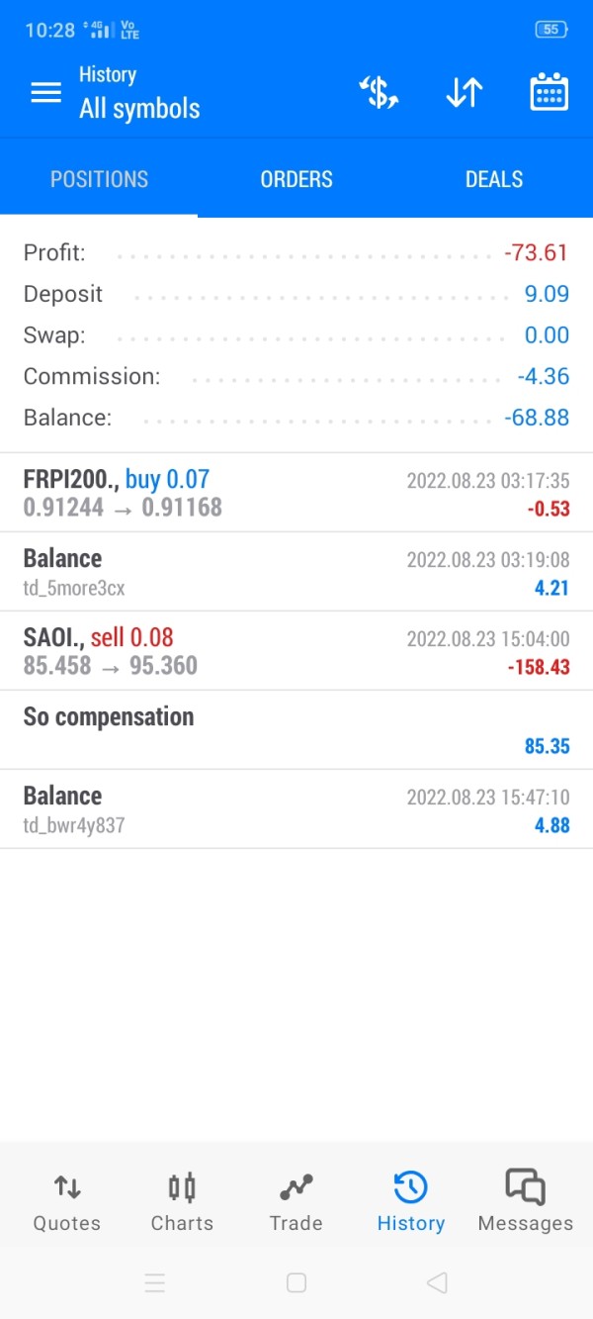Expand the Balance td_5more3cx entry

pos(296,572)
